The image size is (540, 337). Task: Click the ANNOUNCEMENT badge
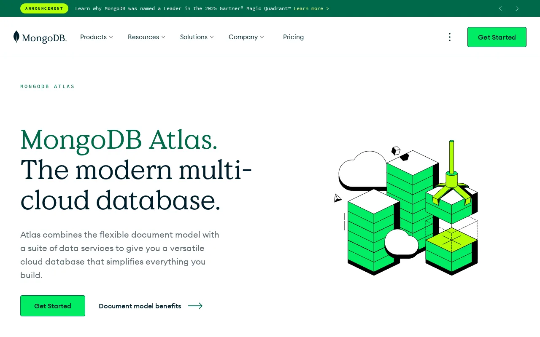point(44,8)
